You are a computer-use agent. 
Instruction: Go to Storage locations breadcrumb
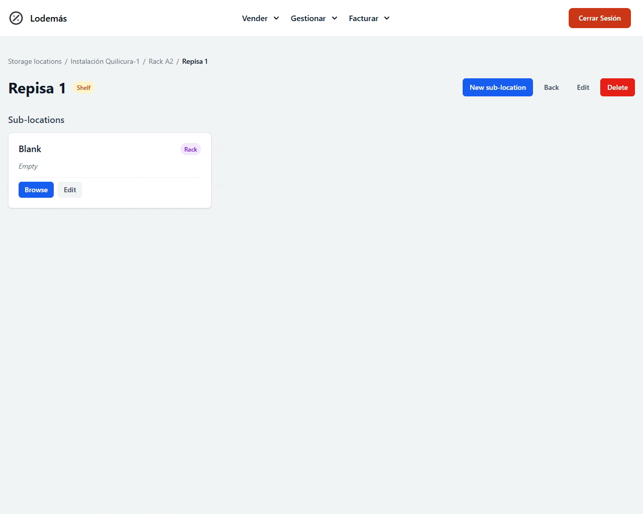coord(35,61)
